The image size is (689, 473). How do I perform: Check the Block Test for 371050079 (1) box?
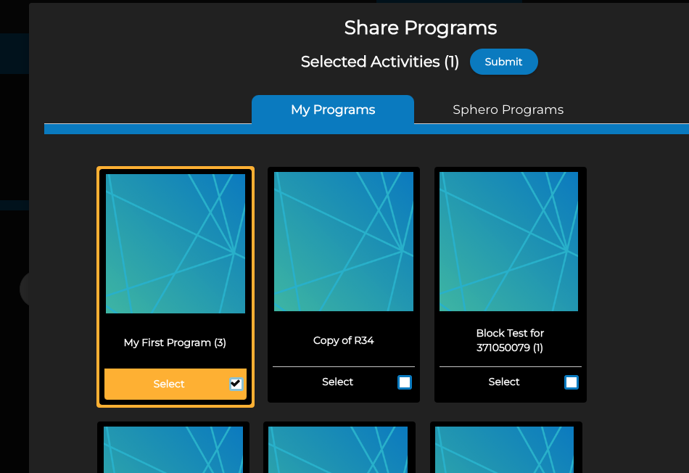[572, 382]
